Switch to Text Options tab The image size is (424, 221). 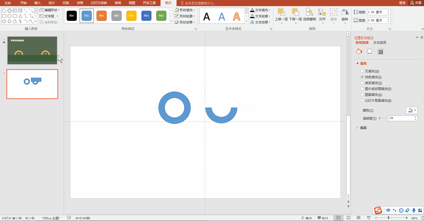380,42
